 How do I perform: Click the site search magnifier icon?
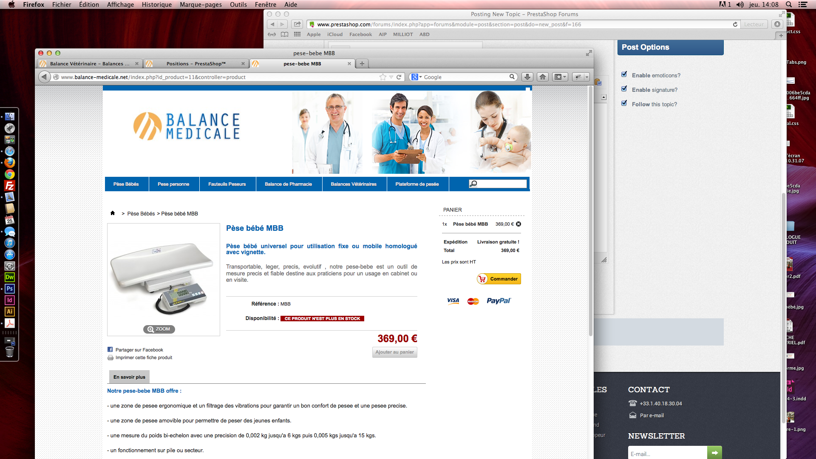(x=473, y=184)
